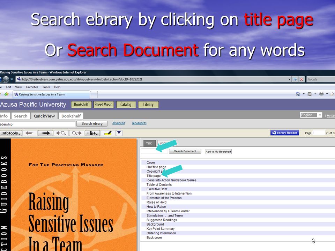
Task: Select the Raising Sensitive Issues browser tab
Action: pos(51,94)
